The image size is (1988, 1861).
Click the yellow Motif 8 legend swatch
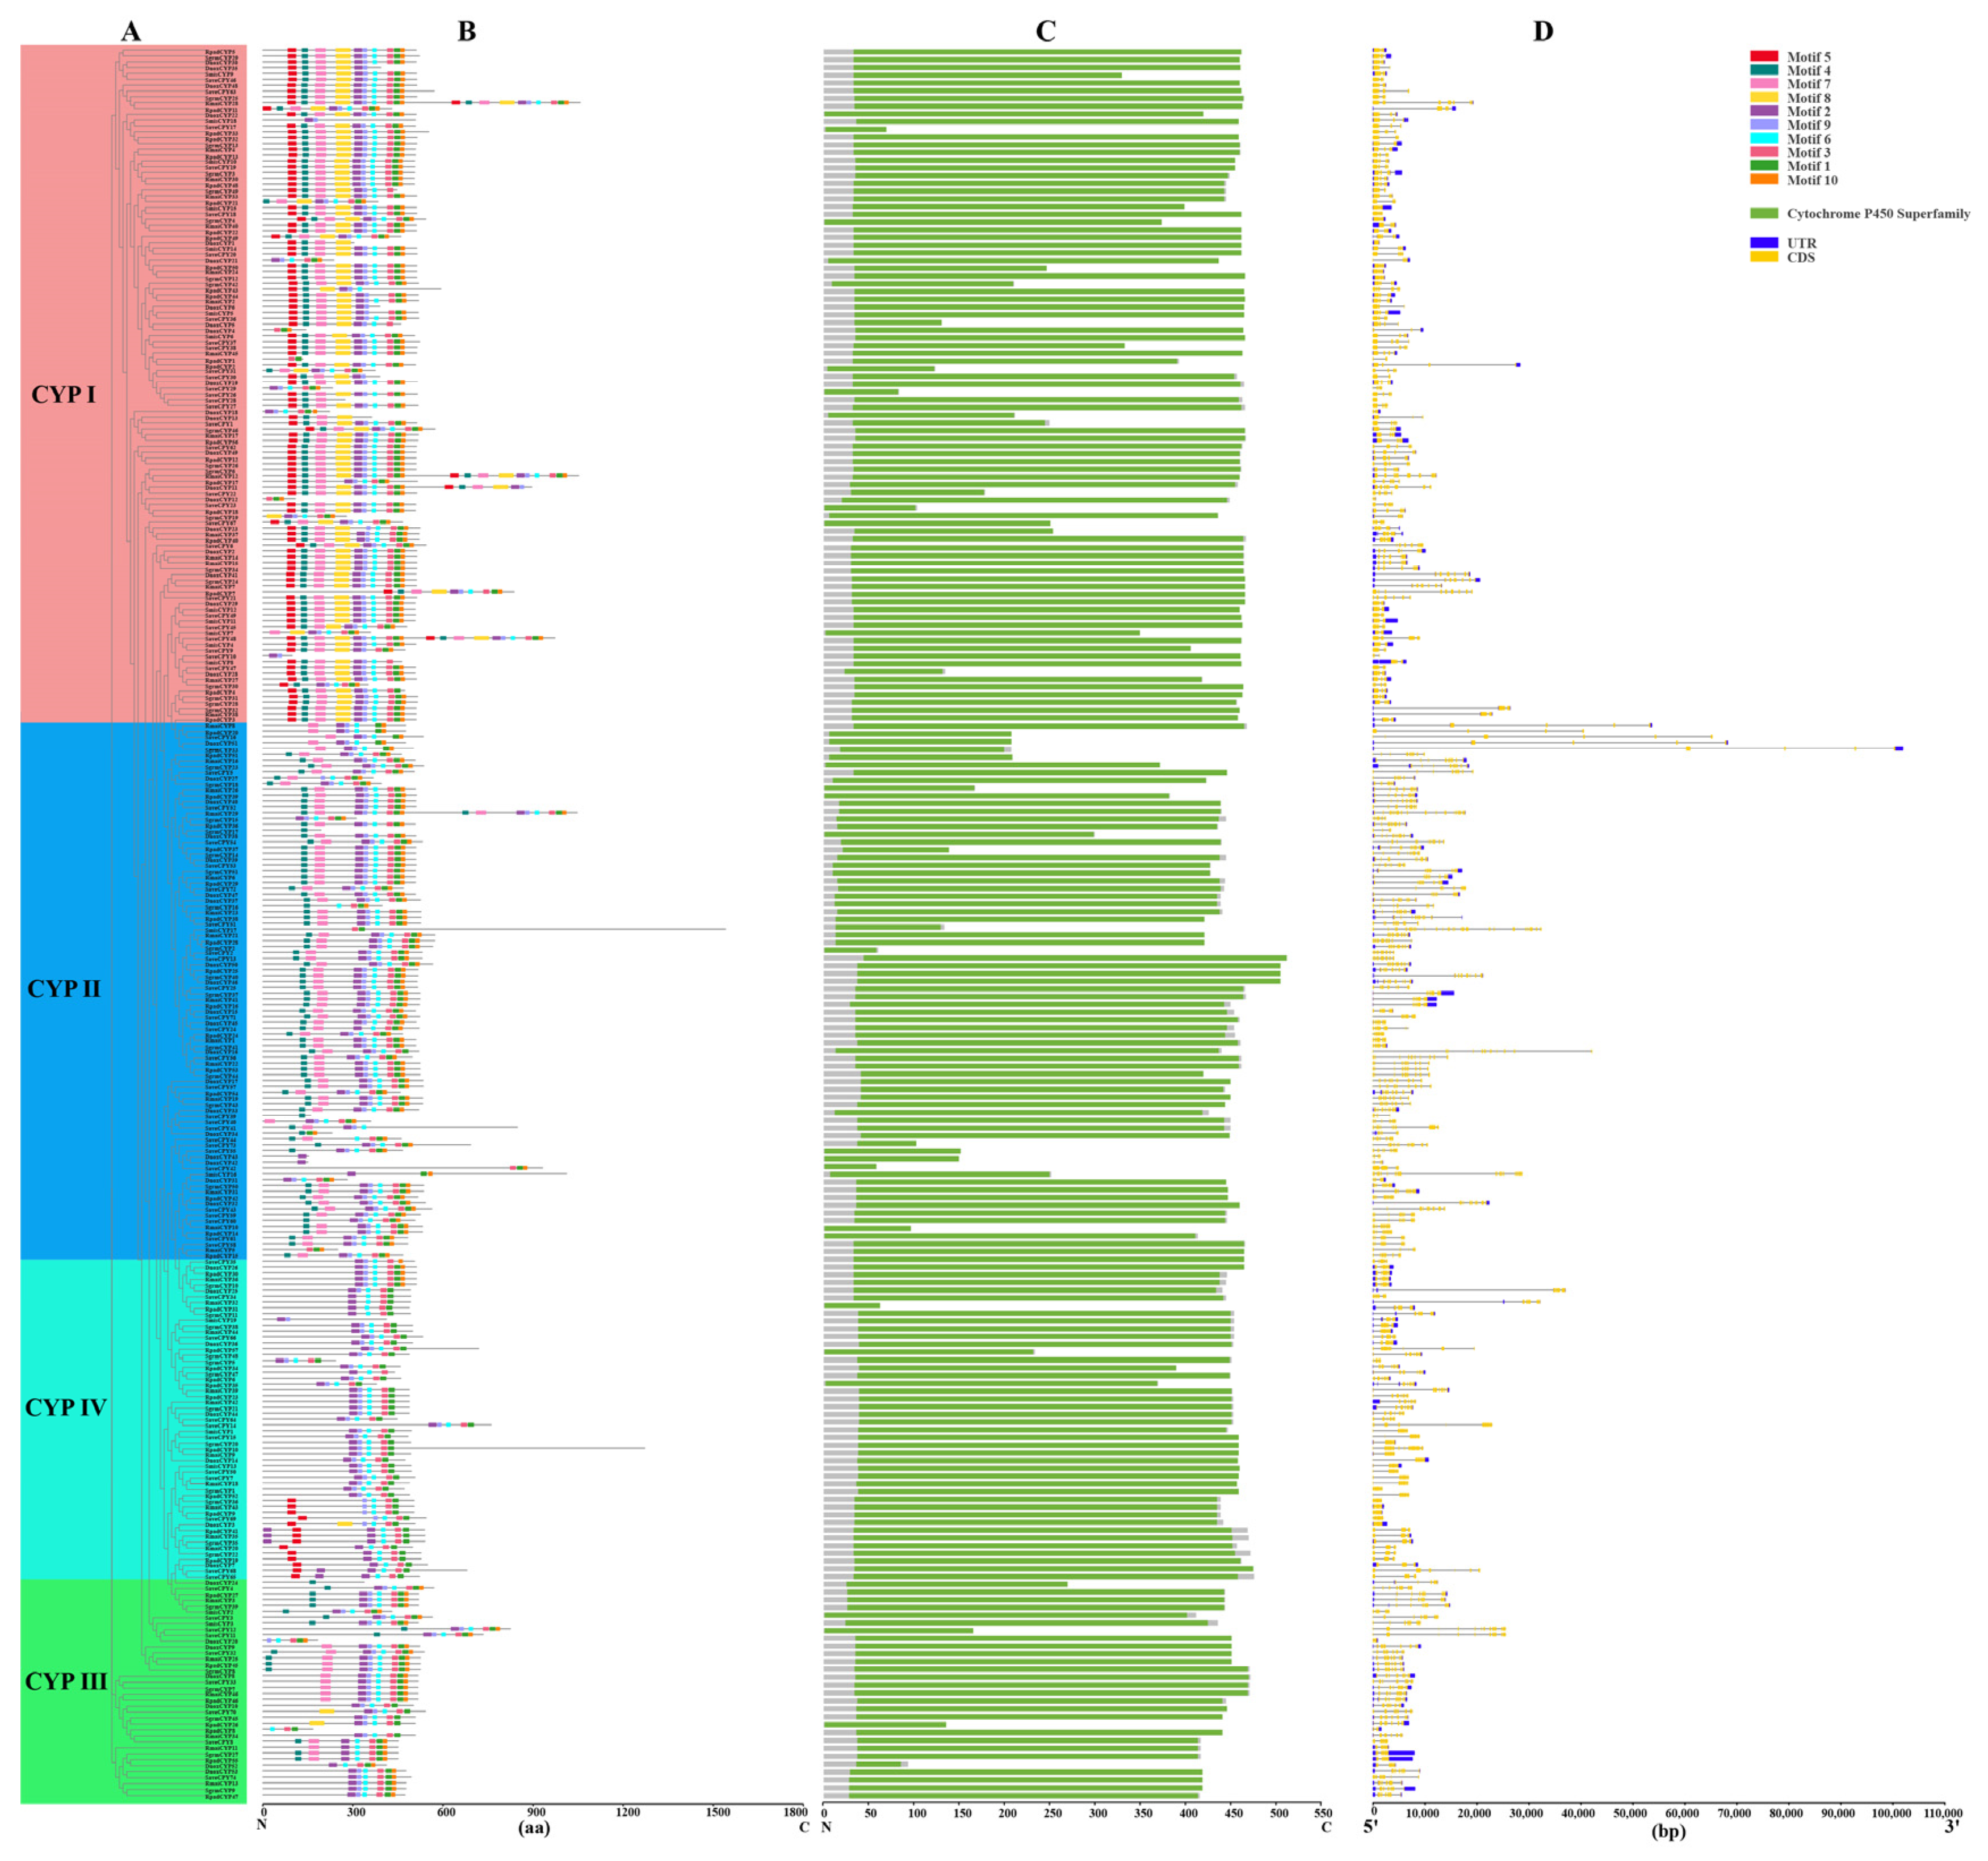(1764, 98)
